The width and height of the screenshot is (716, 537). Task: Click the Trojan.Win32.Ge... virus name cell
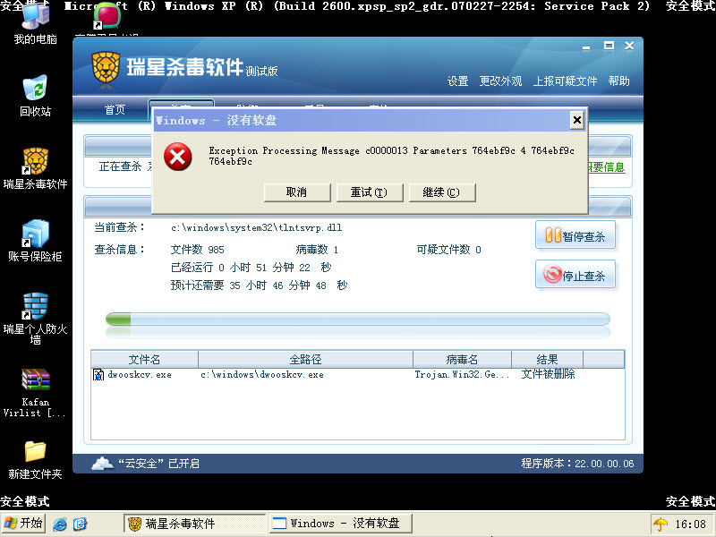[x=462, y=374]
